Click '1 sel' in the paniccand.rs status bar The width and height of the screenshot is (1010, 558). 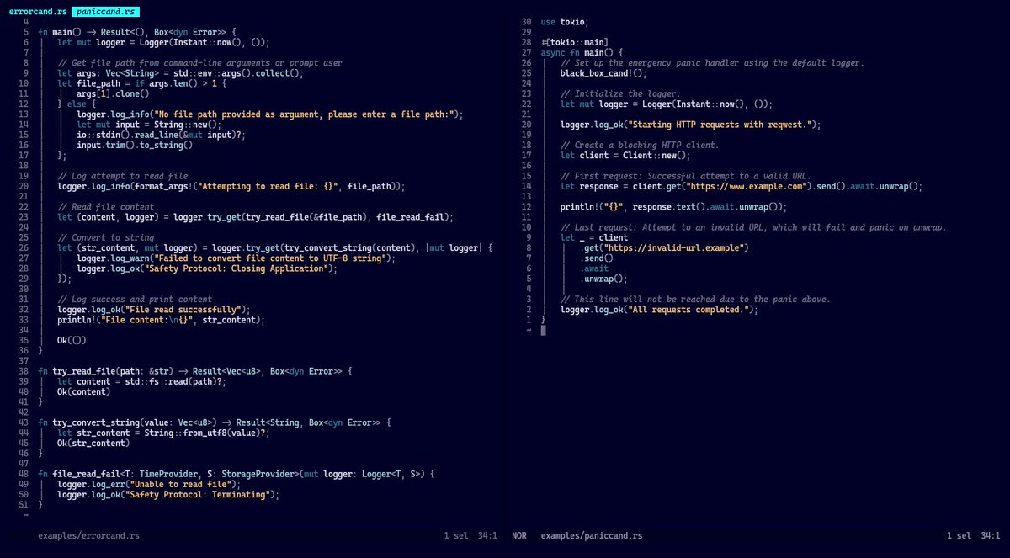[x=959, y=535]
